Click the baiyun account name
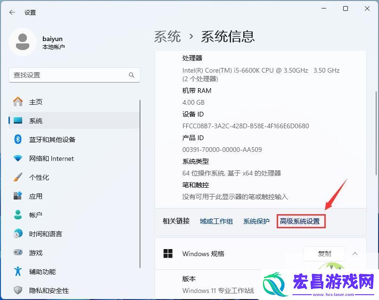Image resolution: width=379 pixels, height=300 pixels. [52, 39]
